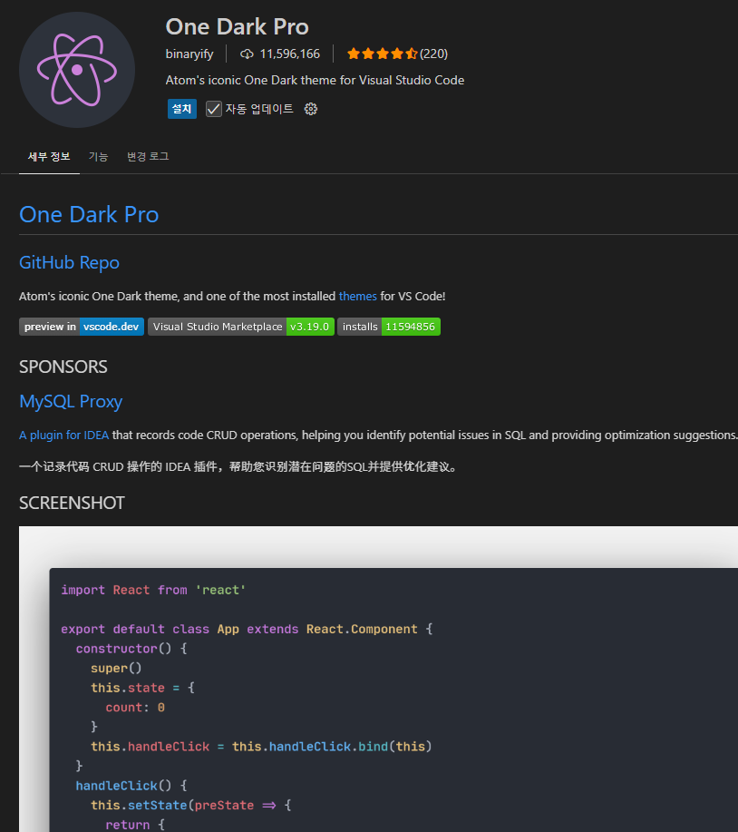Click the One Dark Pro extension title

point(237,26)
